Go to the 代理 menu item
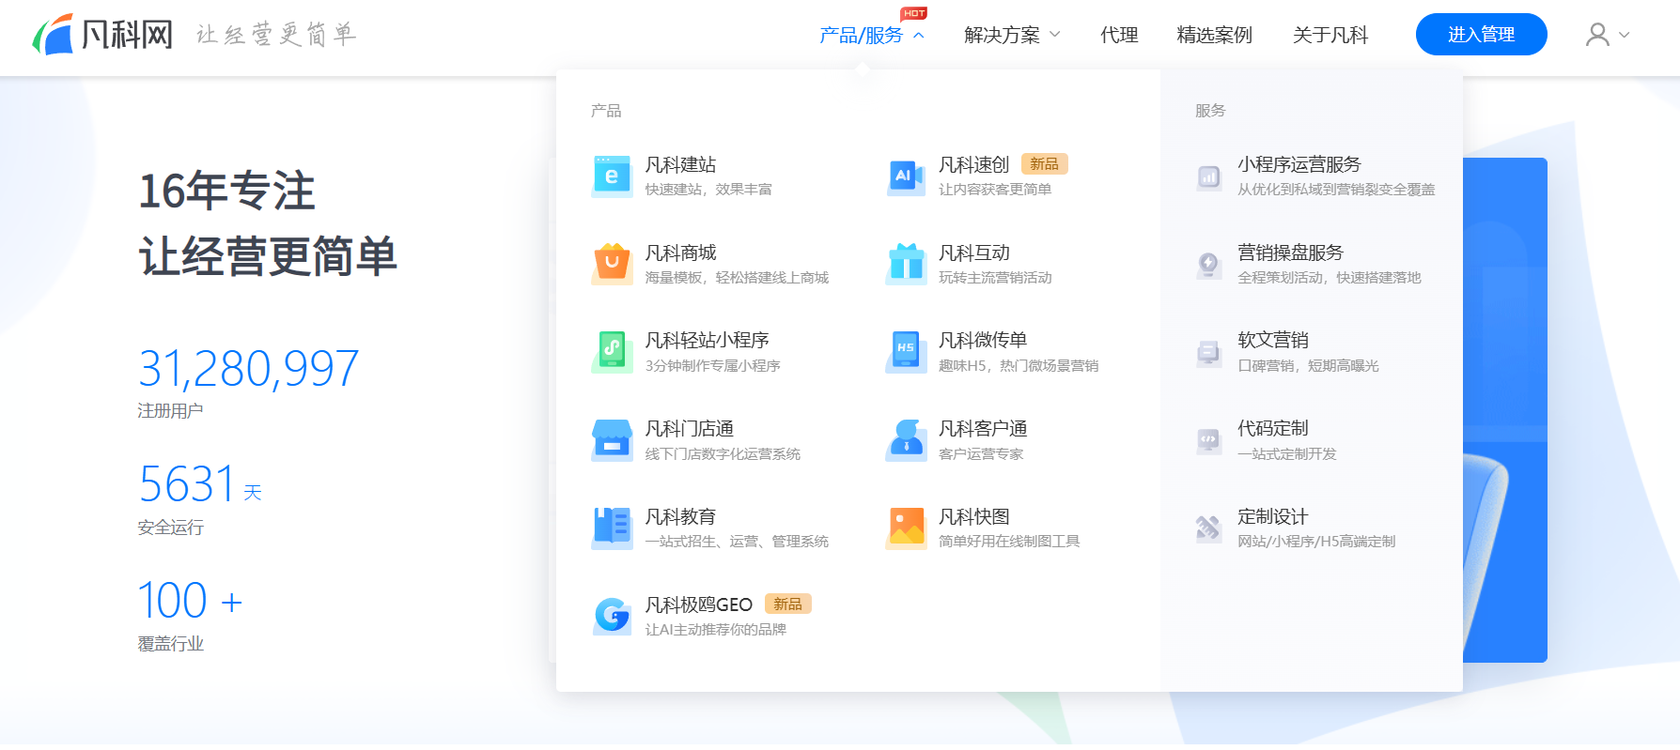Screen dimensions: 1680x750 point(1119,36)
